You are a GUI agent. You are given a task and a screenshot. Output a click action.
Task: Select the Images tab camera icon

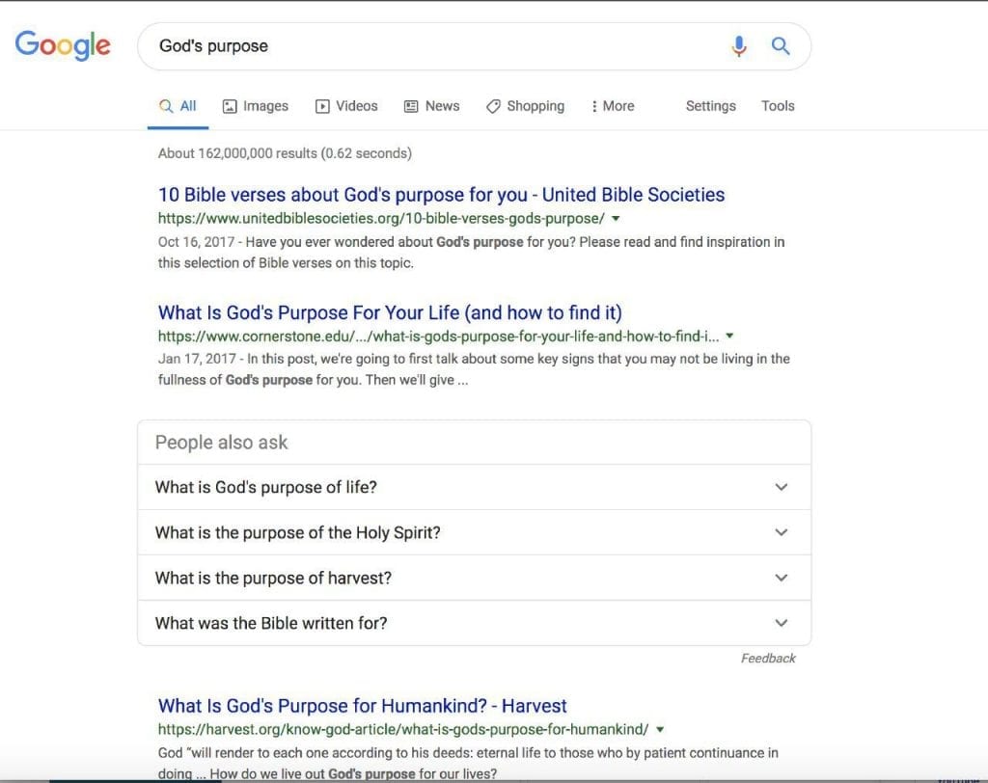[228, 105]
